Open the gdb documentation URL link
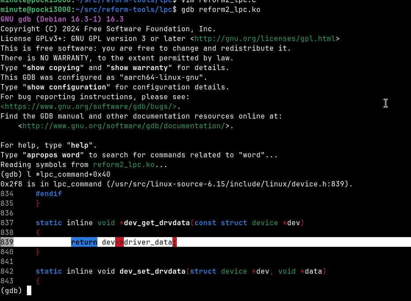The height and width of the screenshot is (301, 411). [x=124, y=126]
